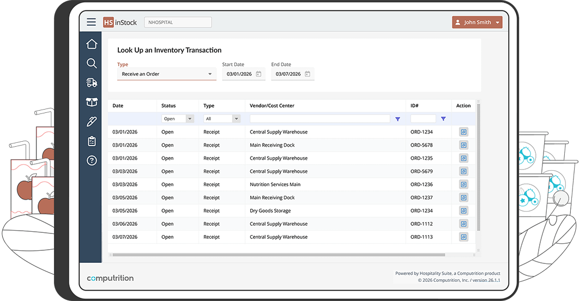This screenshot has height=301, width=579.
Task: Open Start Date calendar picker
Action: coord(258,74)
